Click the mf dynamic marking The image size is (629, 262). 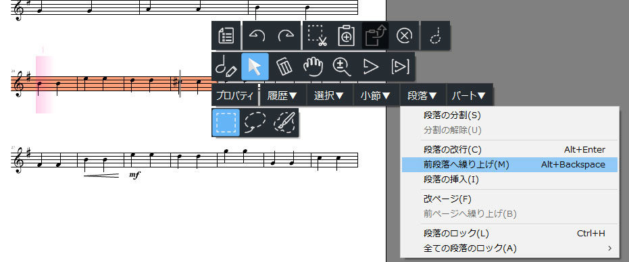(134, 174)
